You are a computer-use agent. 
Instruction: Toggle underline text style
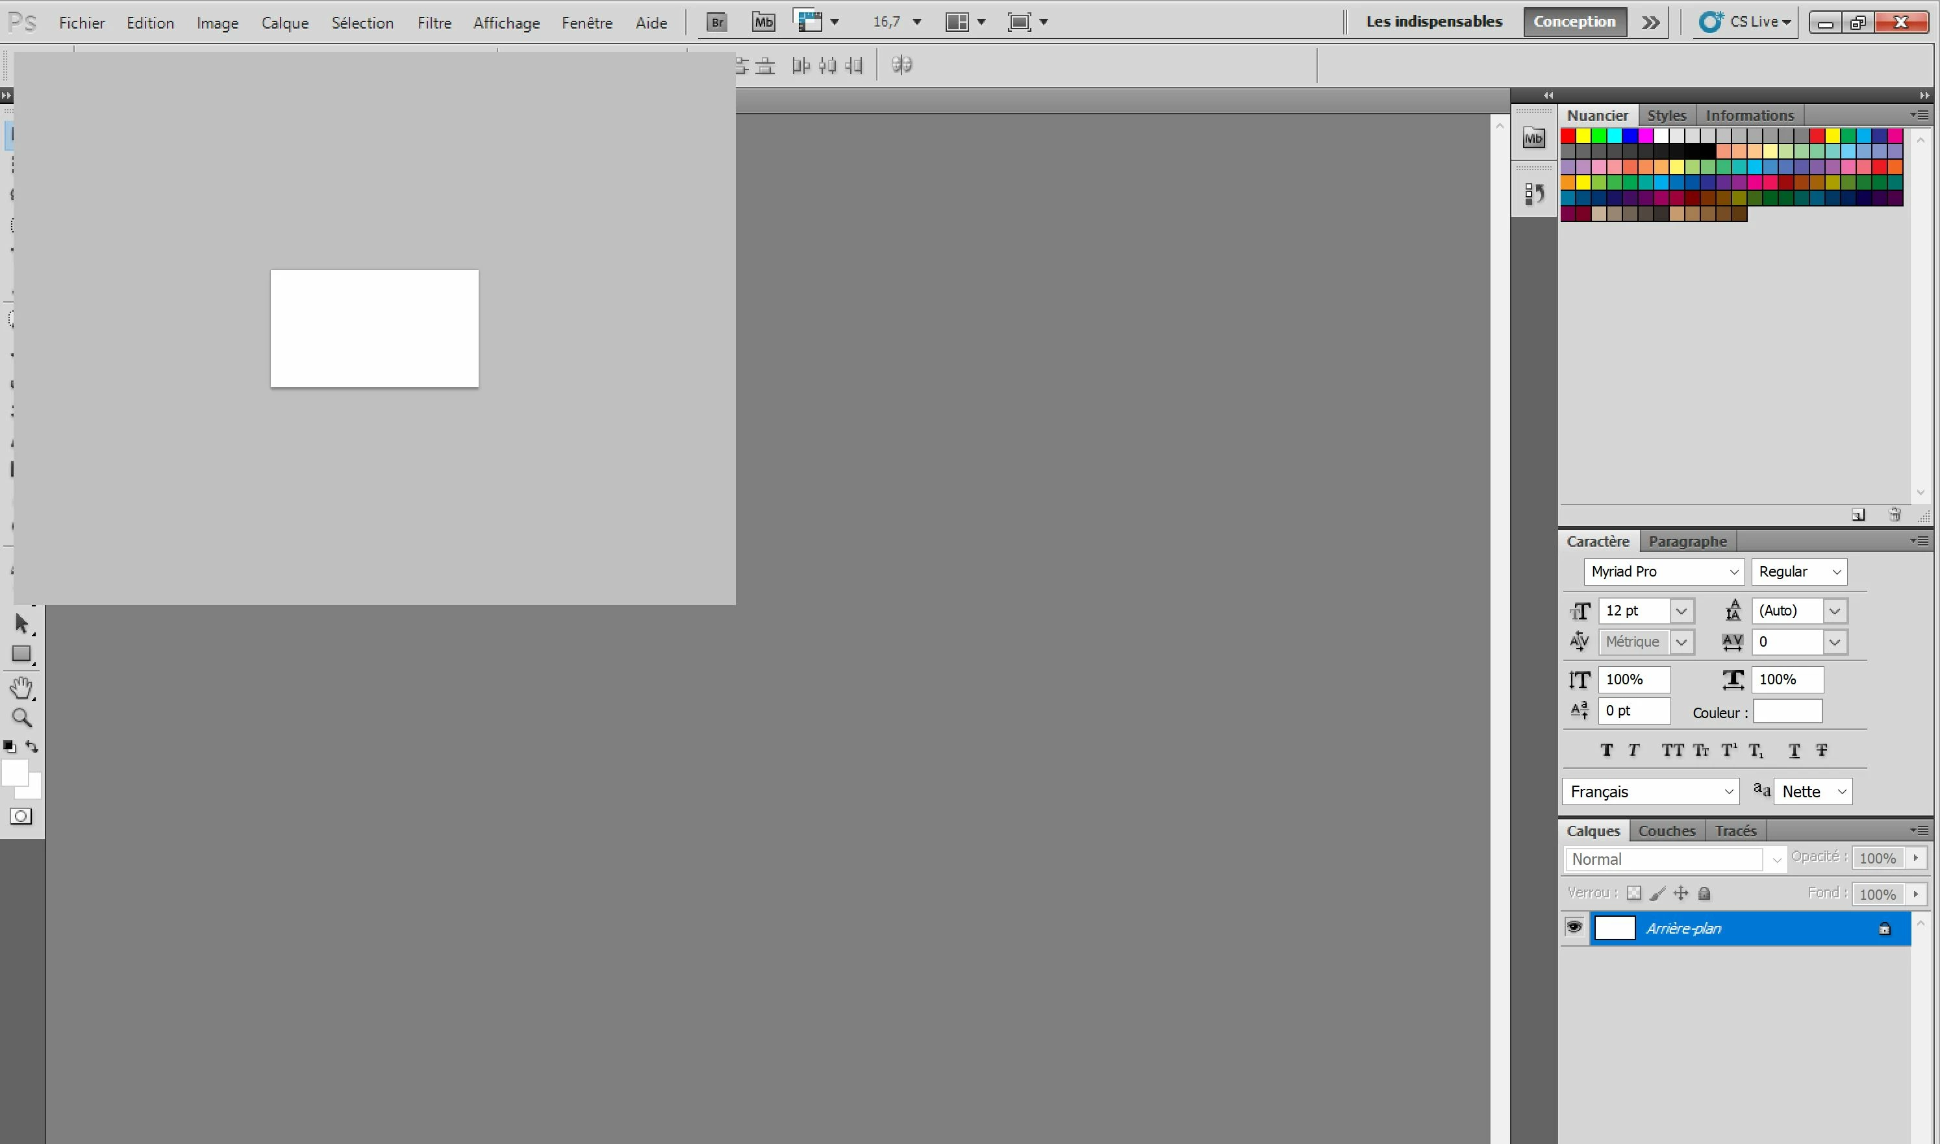[1795, 750]
